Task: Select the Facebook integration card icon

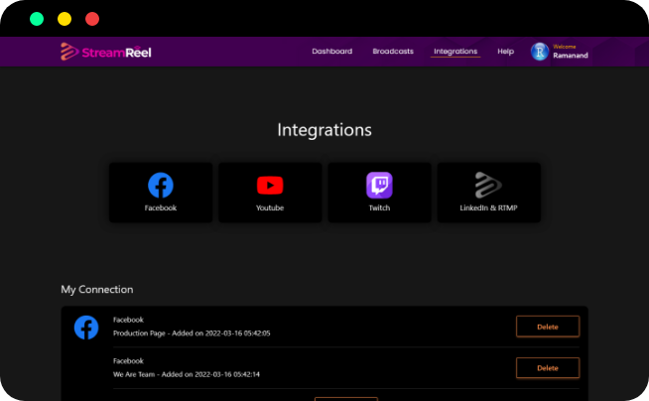Action: pos(160,185)
